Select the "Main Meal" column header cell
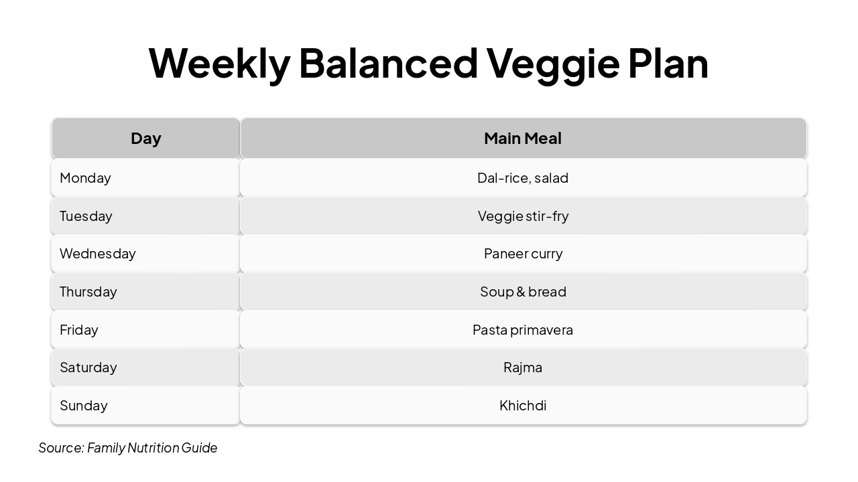 click(523, 139)
